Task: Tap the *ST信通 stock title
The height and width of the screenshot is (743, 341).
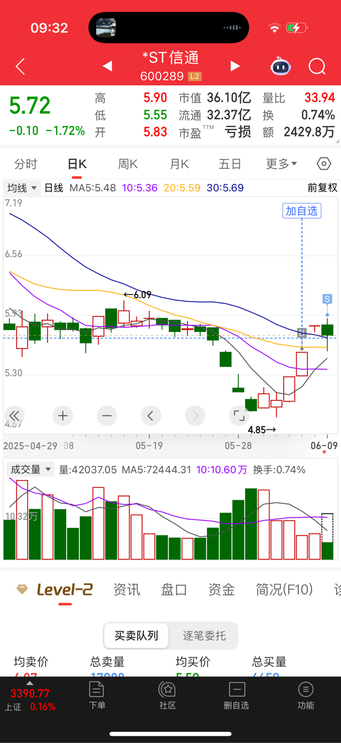Action: (170, 58)
